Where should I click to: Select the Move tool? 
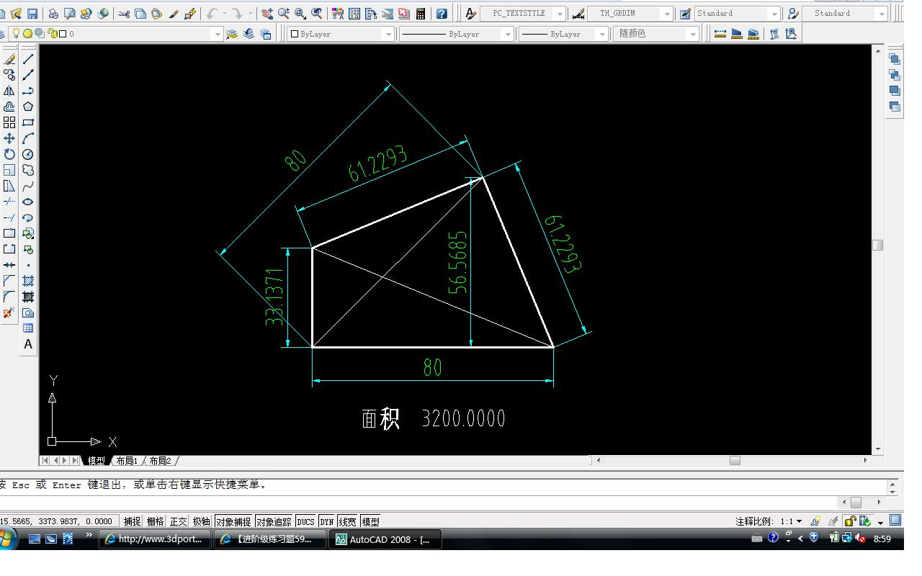tap(9, 138)
